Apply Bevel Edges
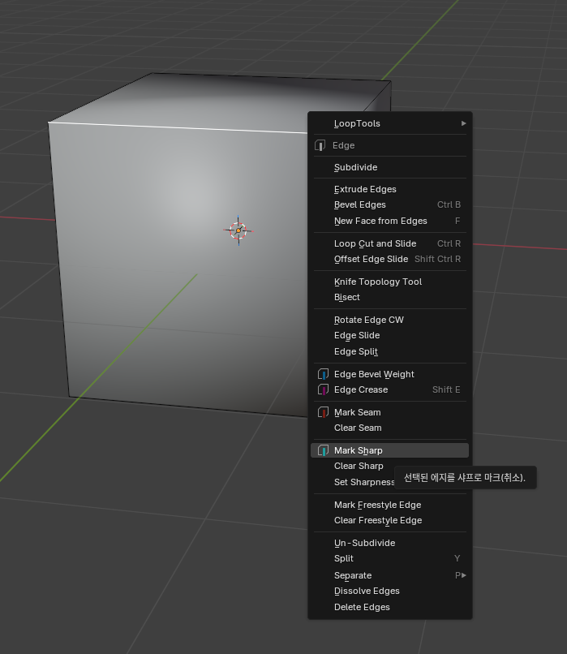Image resolution: width=567 pixels, height=654 pixels. click(360, 204)
